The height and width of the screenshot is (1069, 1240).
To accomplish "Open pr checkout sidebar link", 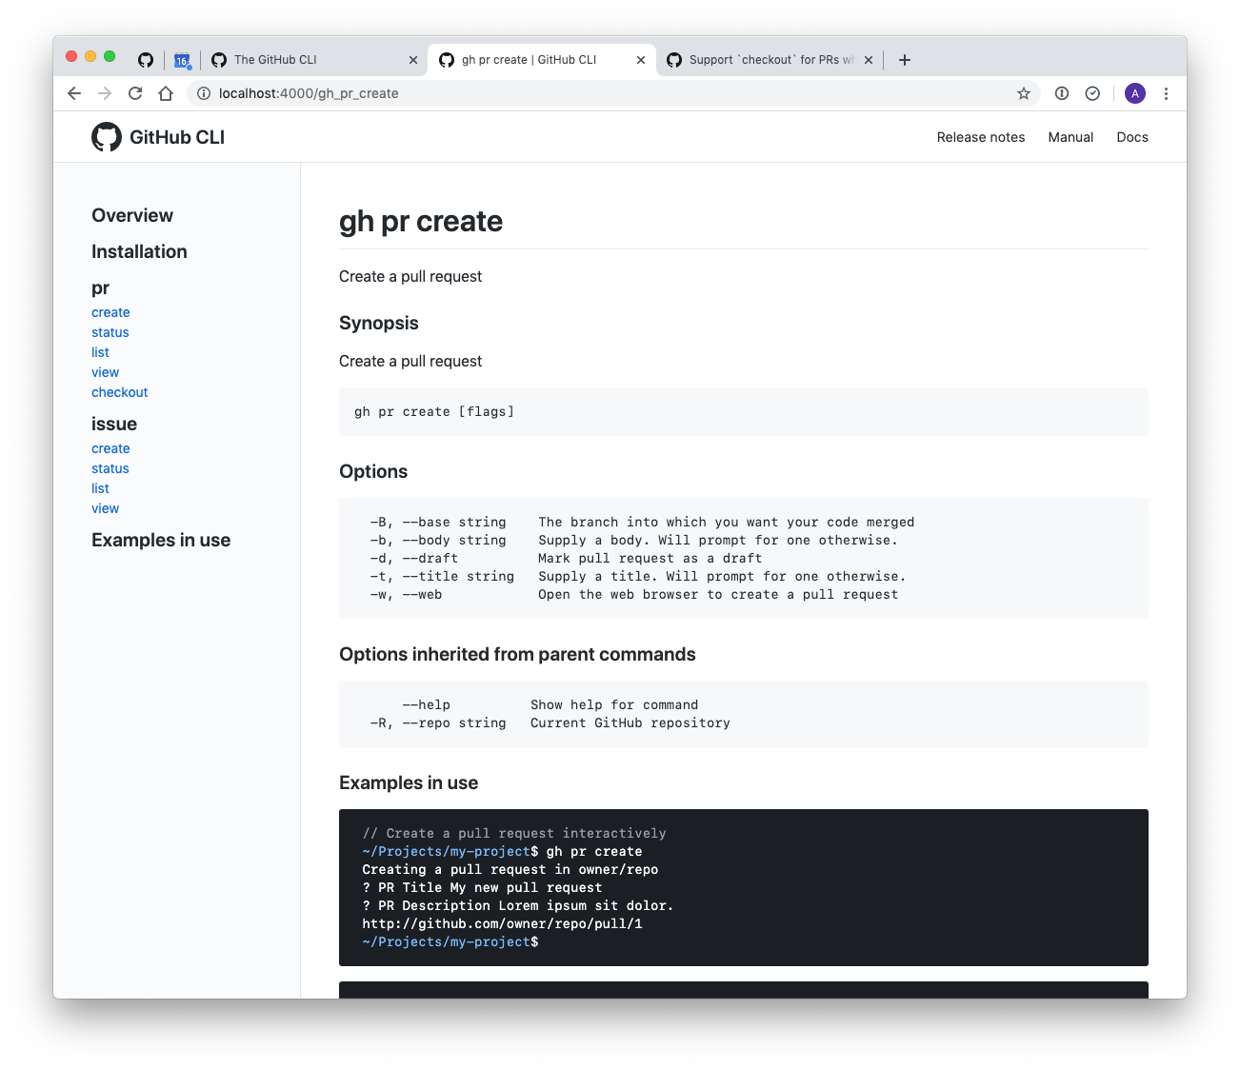I will coord(120,392).
